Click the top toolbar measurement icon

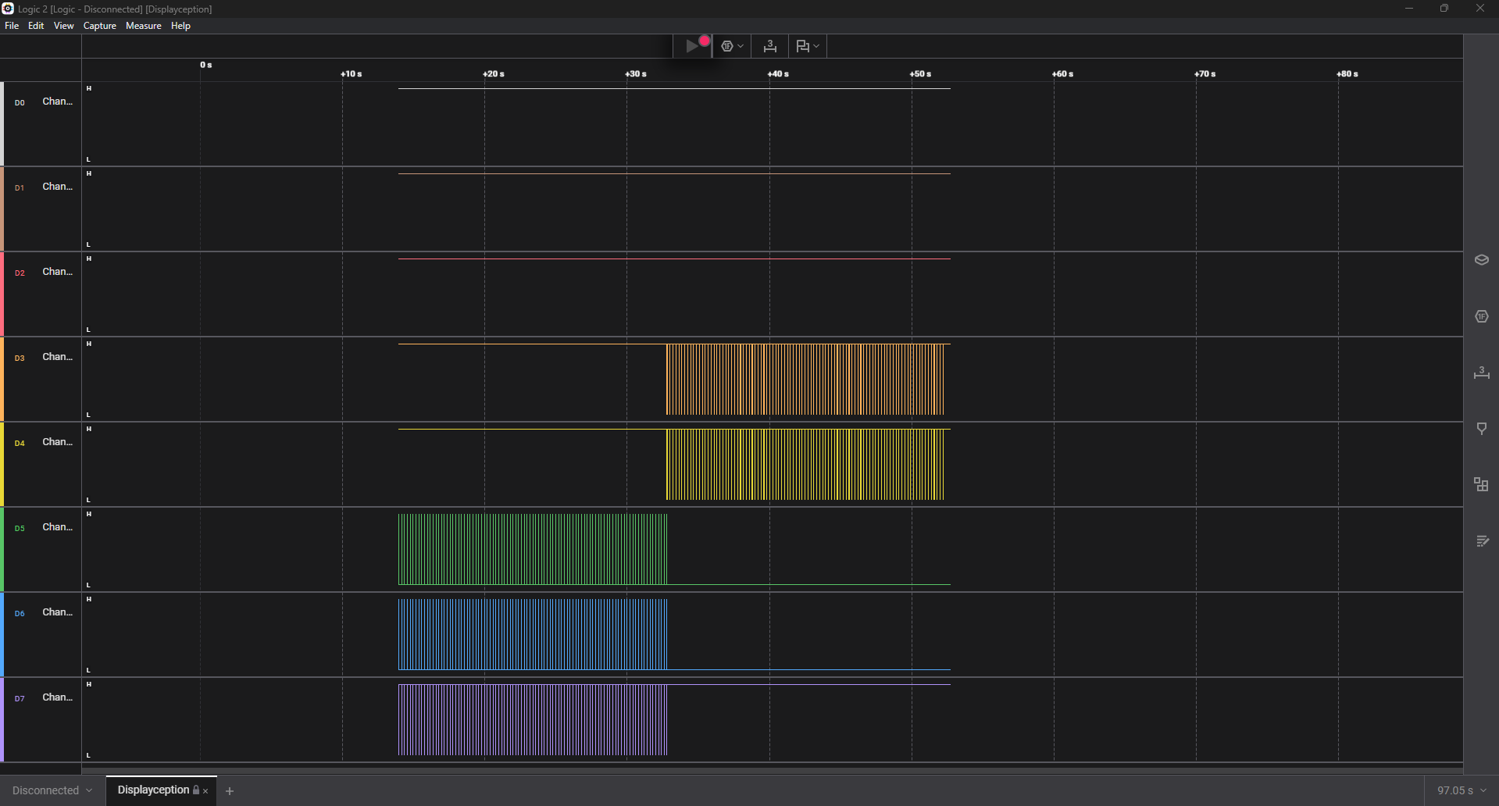click(769, 46)
